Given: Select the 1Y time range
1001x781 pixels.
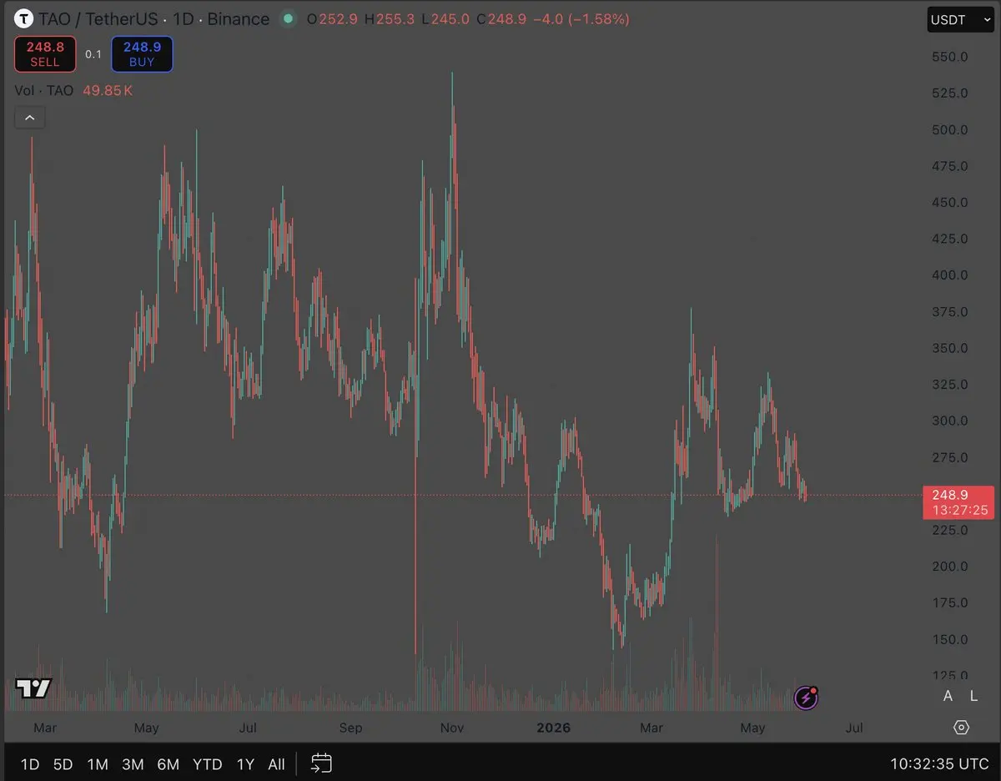Looking at the screenshot, I should tap(245, 763).
